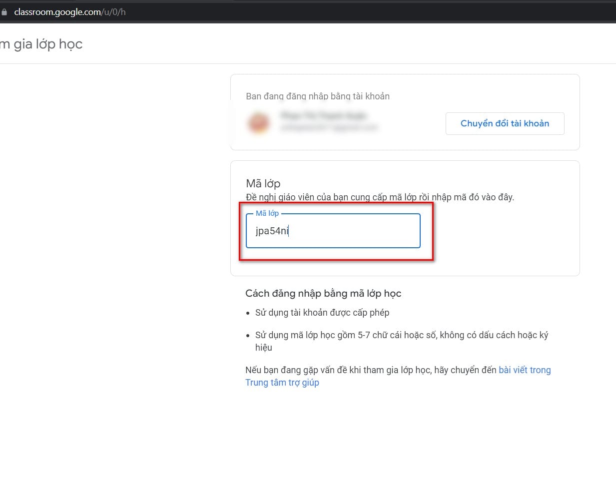Select the classroom.google.com URL in the address bar

pyautogui.click(x=70, y=12)
